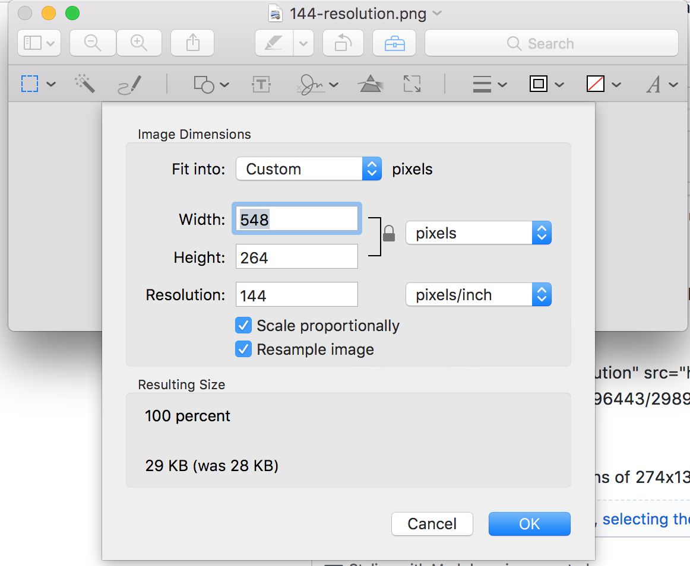
Task: Select the Sketch drawing tool
Action: (130, 84)
